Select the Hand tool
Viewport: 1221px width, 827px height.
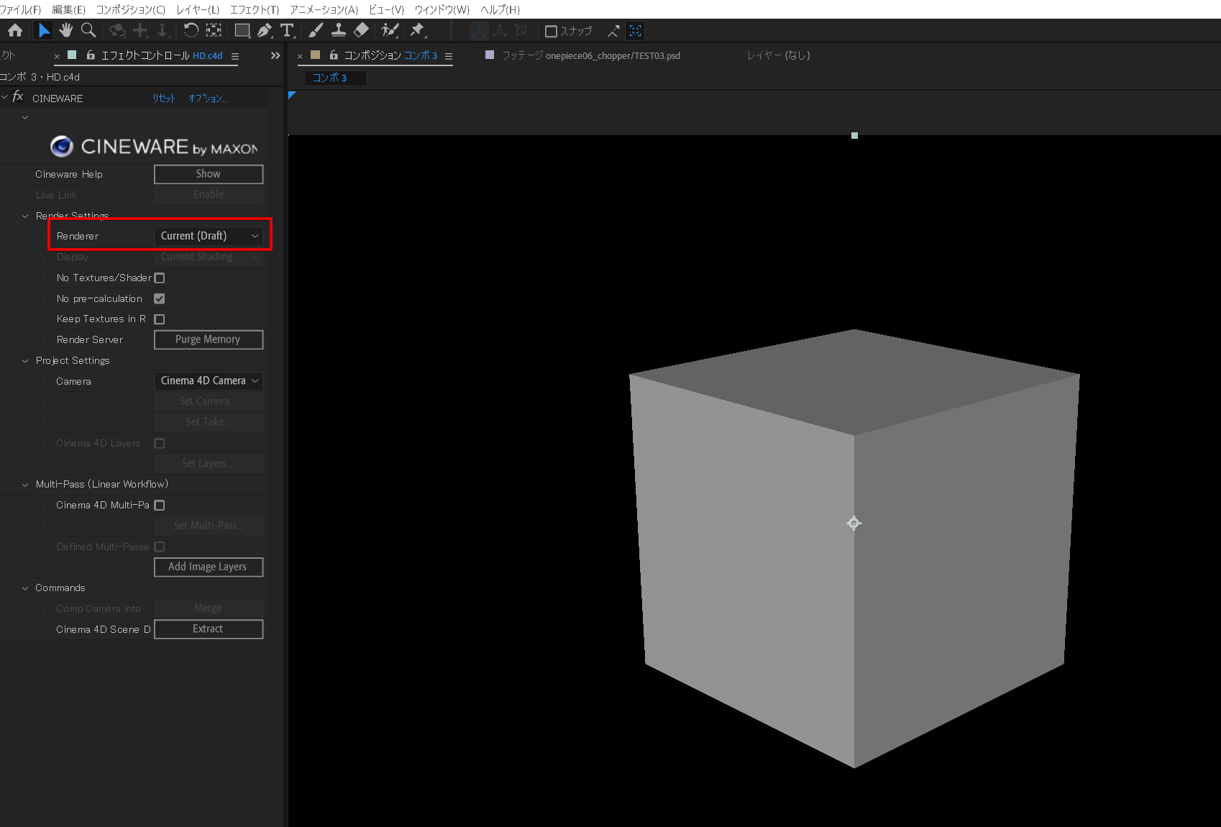(65, 30)
